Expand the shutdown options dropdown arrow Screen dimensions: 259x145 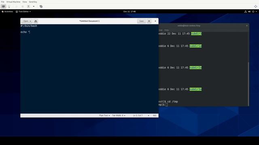coord(34,6)
